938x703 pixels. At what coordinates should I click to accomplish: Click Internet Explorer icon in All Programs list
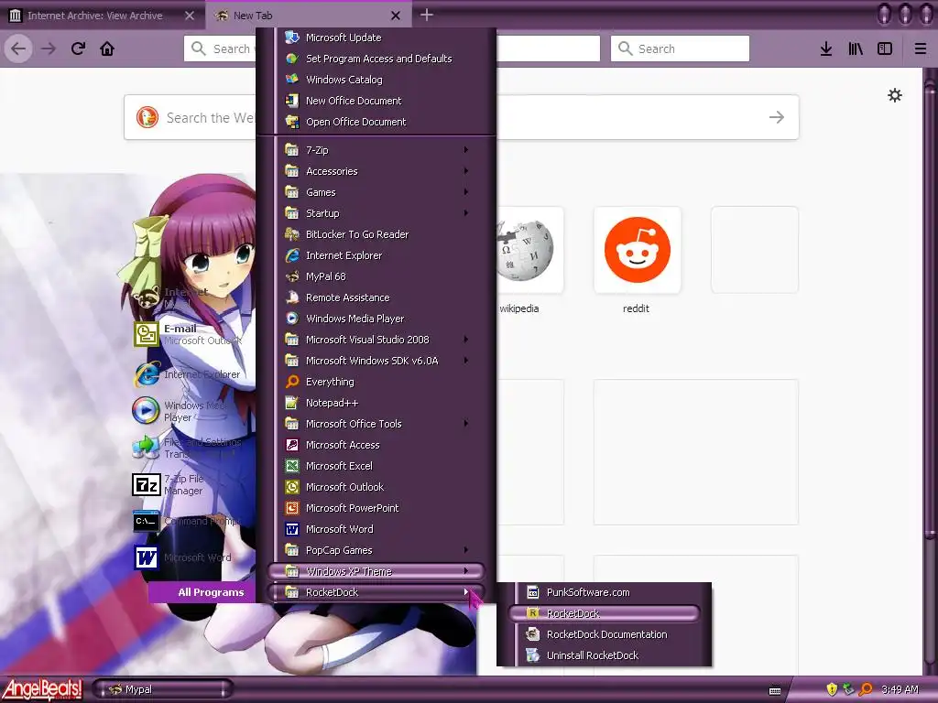tap(292, 255)
